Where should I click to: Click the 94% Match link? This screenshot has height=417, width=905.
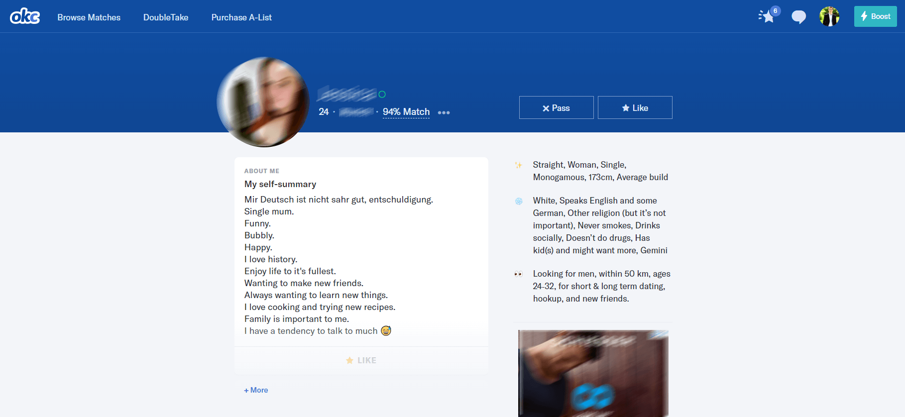coord(406,112)
